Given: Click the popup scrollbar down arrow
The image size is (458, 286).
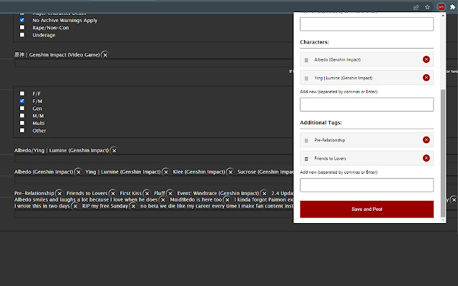Looking at the screenshot, I should tap(443, 220).
